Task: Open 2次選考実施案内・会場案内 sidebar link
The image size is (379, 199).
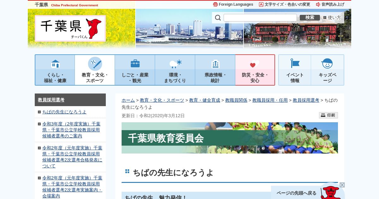Action: (72, 187)
